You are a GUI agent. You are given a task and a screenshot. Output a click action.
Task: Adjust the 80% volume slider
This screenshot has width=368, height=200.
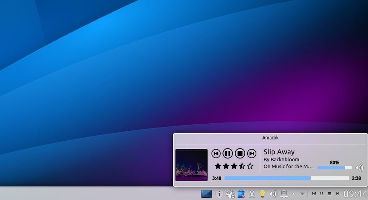click(x=334, y=168)
